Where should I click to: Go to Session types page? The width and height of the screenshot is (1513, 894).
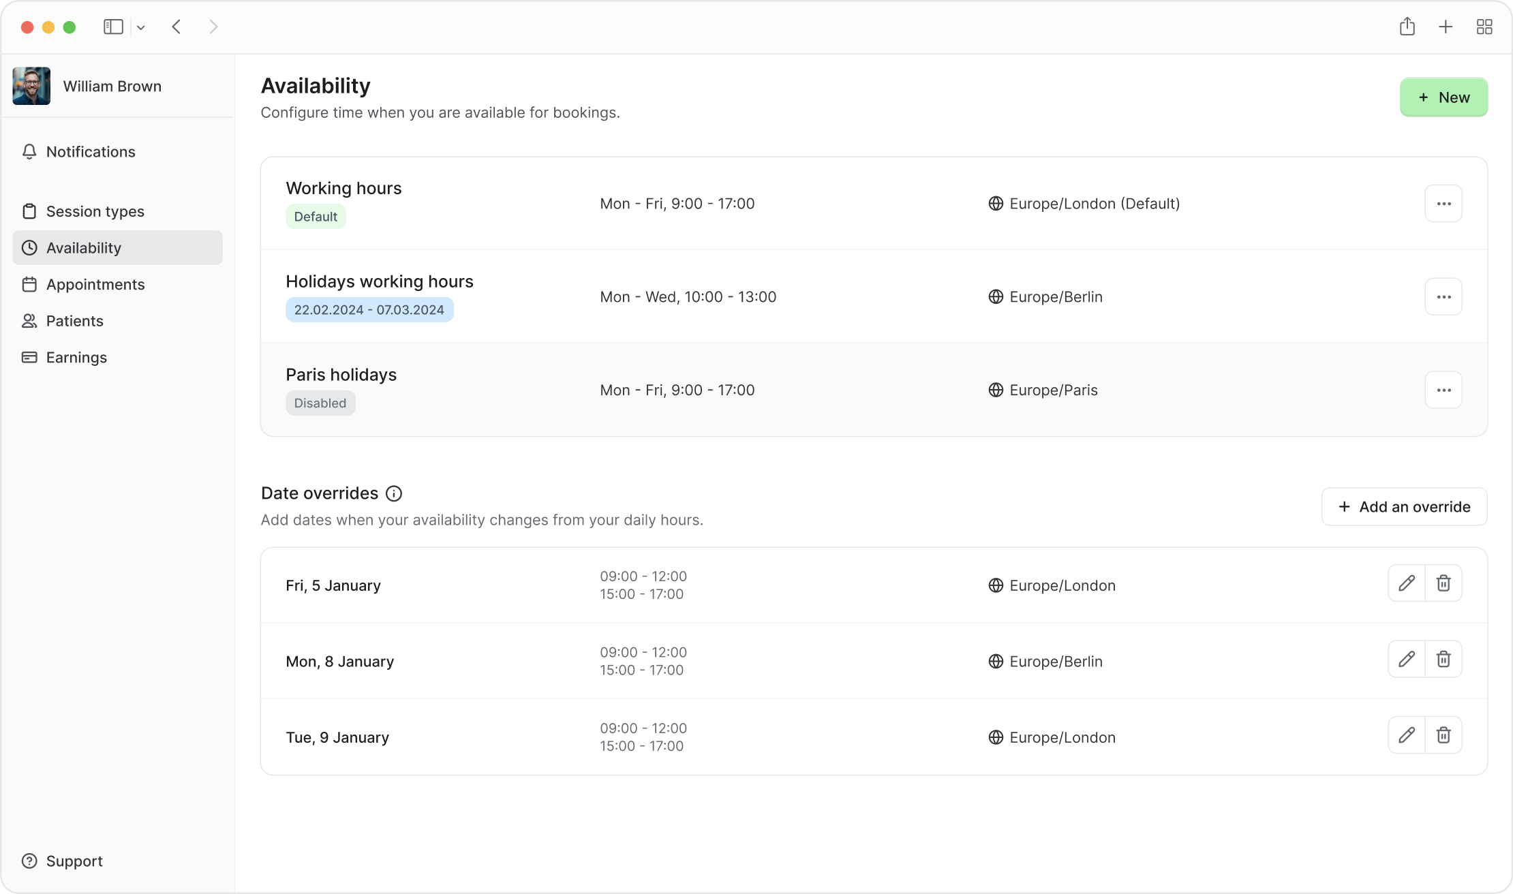95,212
